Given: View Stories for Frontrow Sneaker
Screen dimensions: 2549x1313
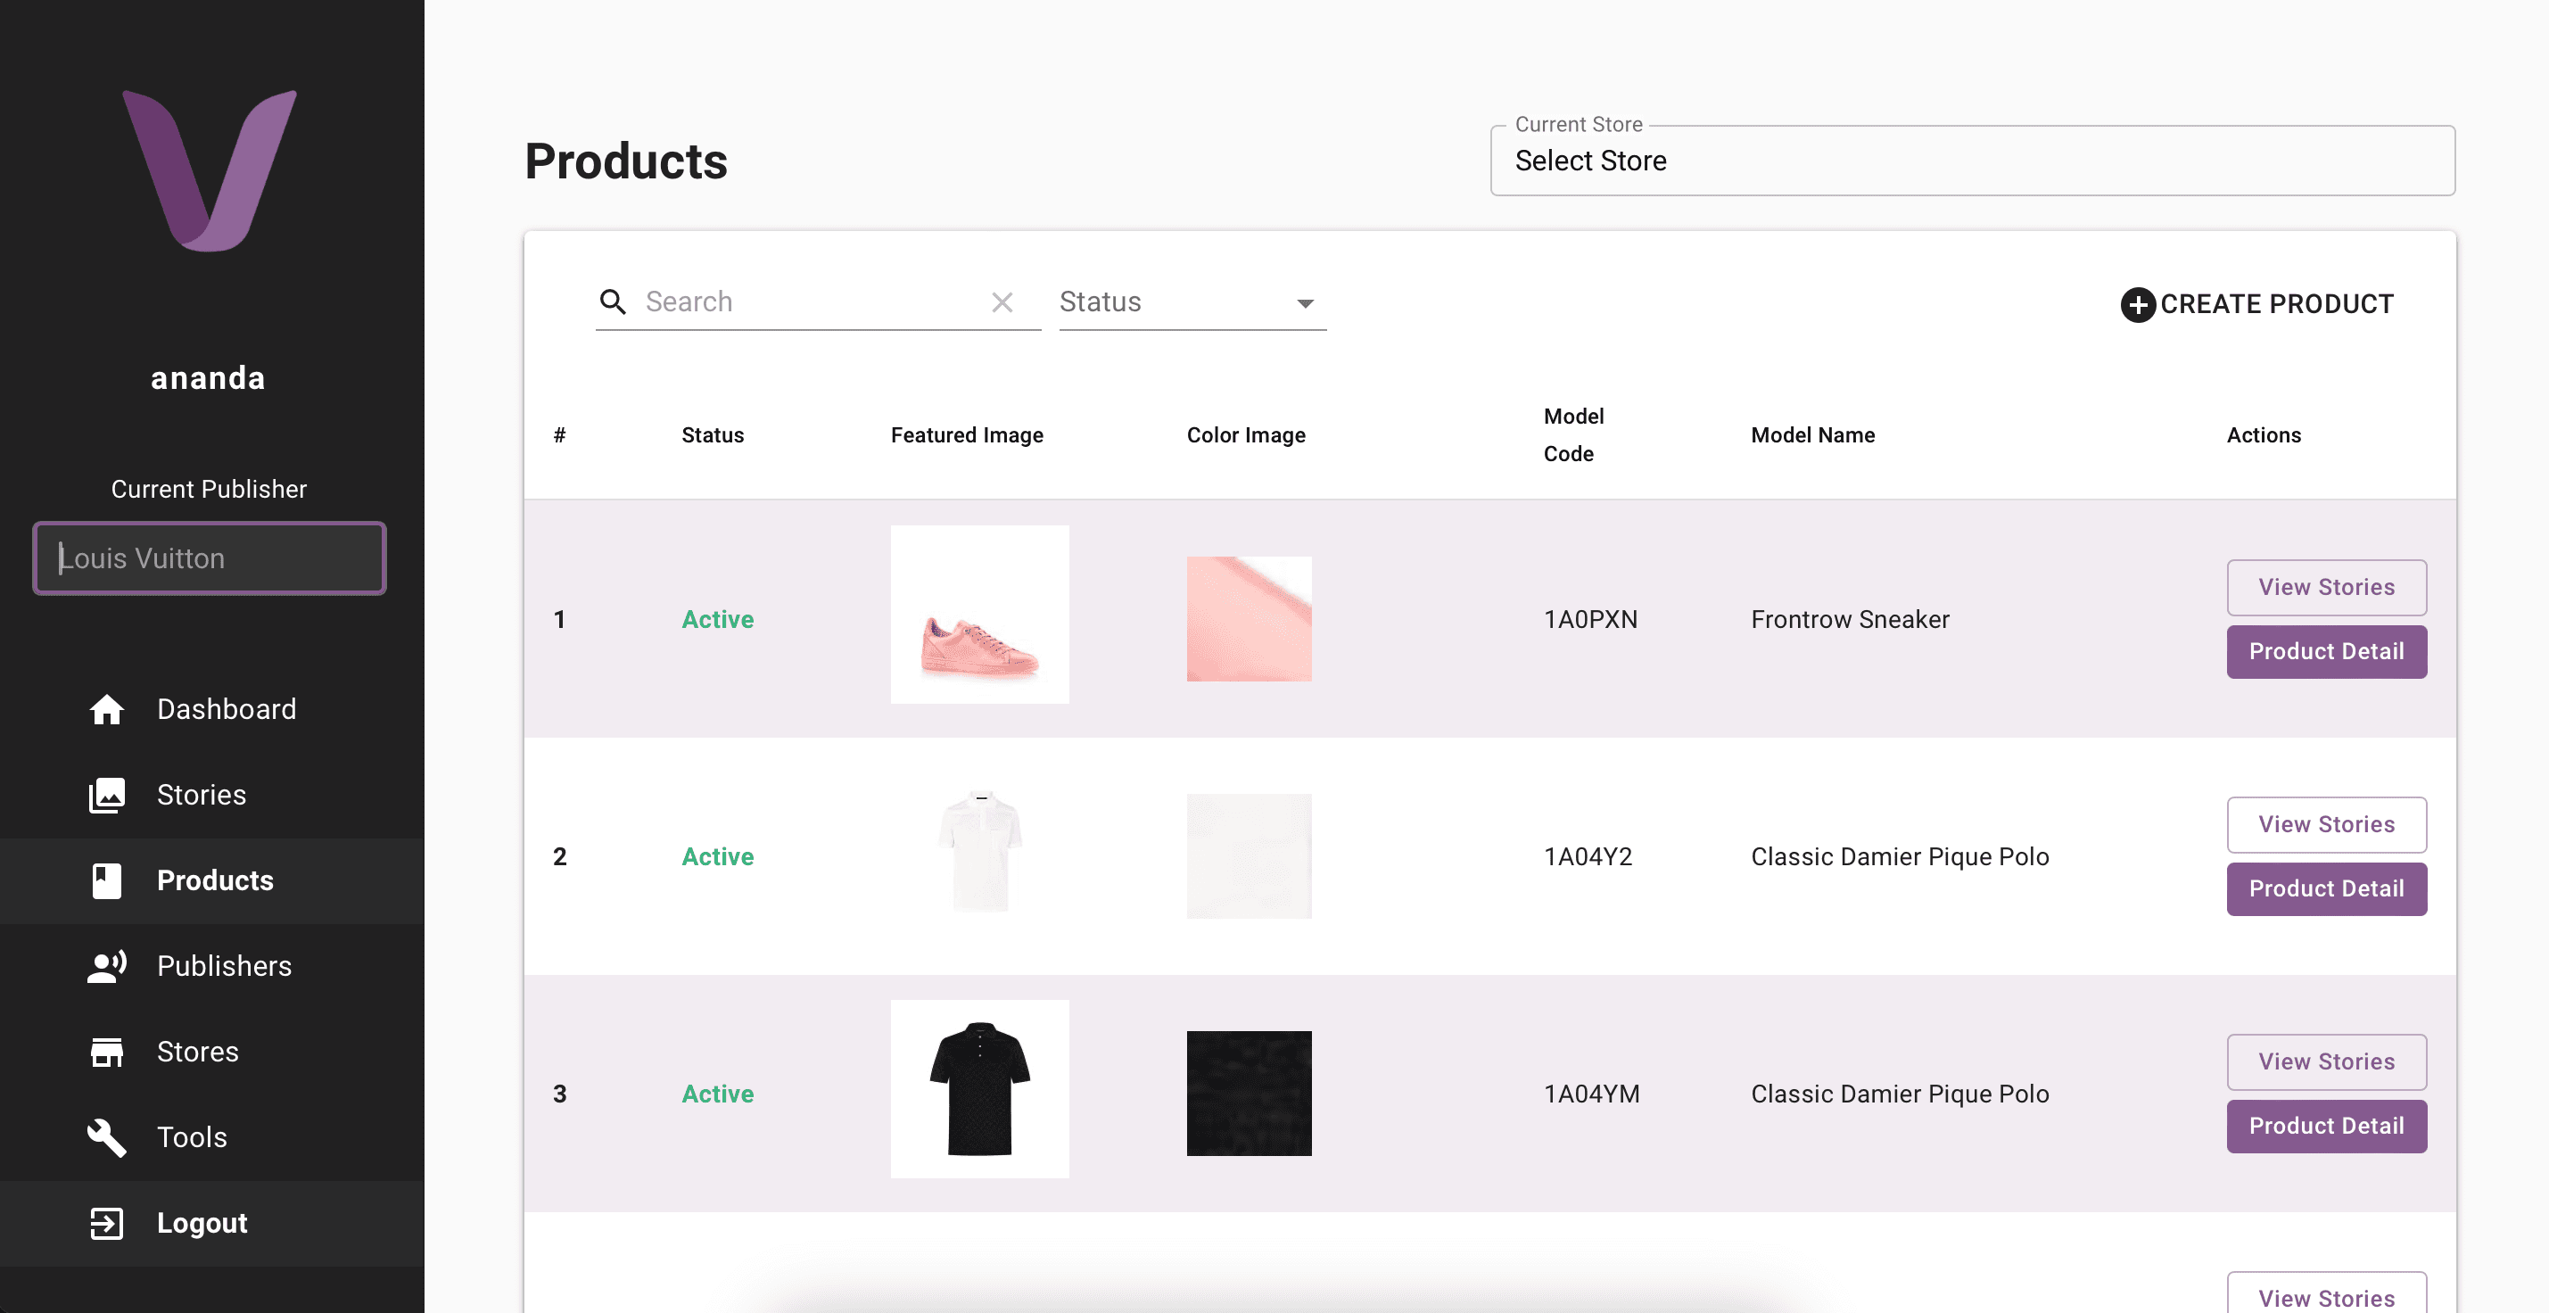Looking at the screenshot, I should click(2325, 587).
